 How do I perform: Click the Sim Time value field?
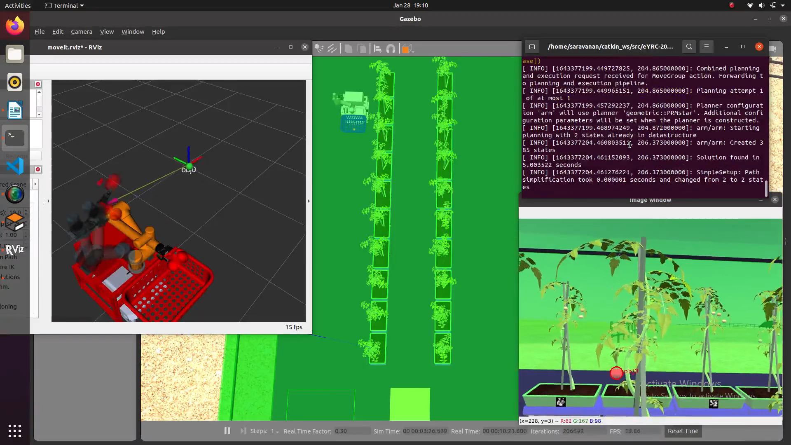(425, 431)
